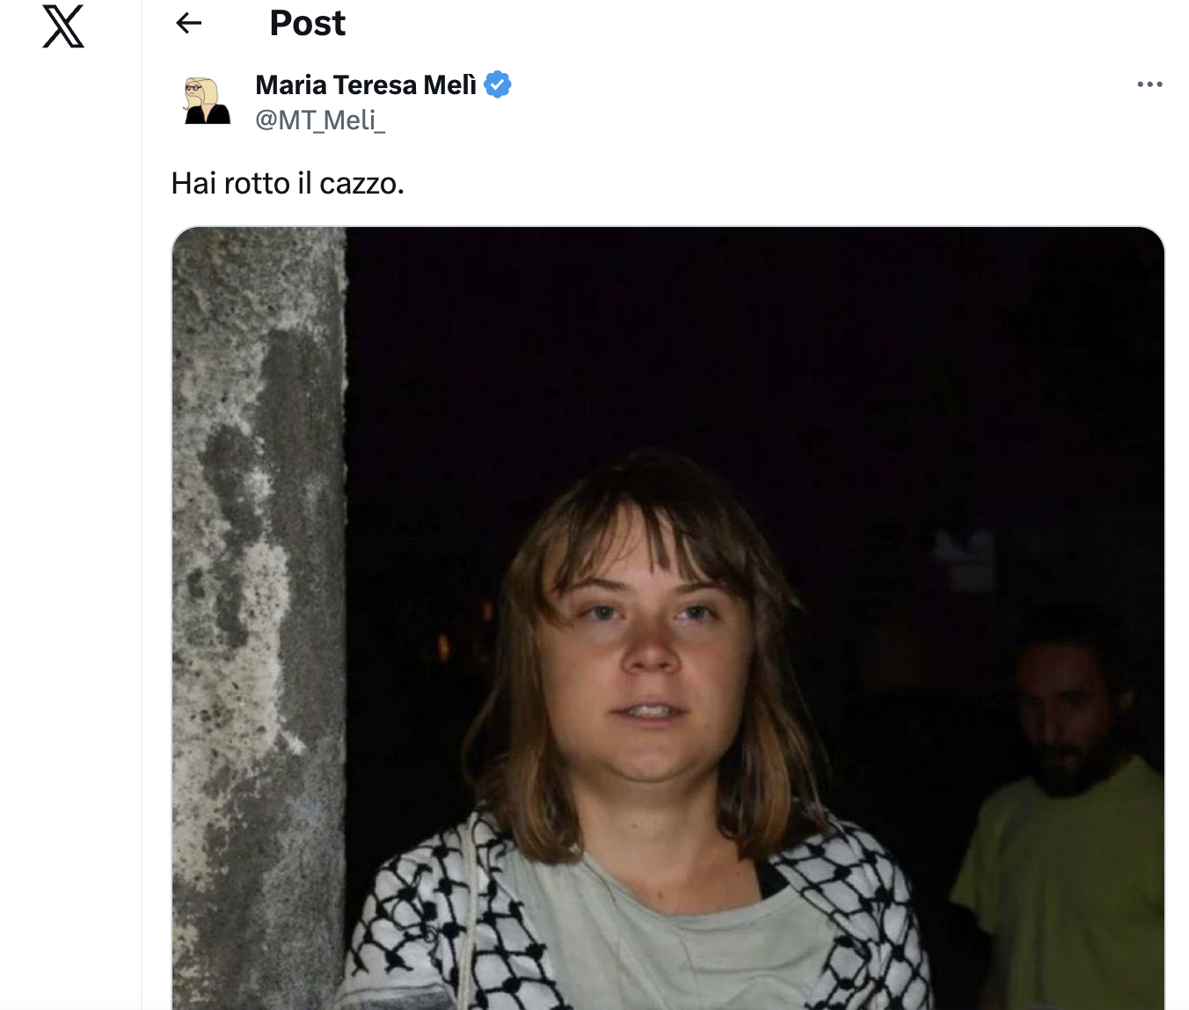Click the concrete pillar in the photo

[x=257, y=616]
